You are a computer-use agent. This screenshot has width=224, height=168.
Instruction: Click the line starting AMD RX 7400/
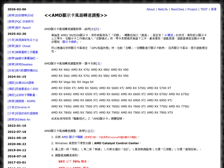pyautogui.click(x=120, y=107)
